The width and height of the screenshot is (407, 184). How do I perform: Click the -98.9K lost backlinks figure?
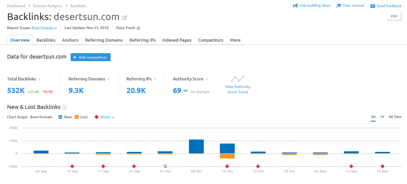coord(48,92)
